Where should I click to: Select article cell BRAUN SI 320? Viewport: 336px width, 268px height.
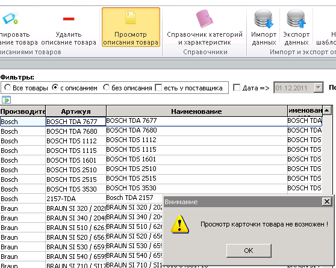click(x=76, y=208)
